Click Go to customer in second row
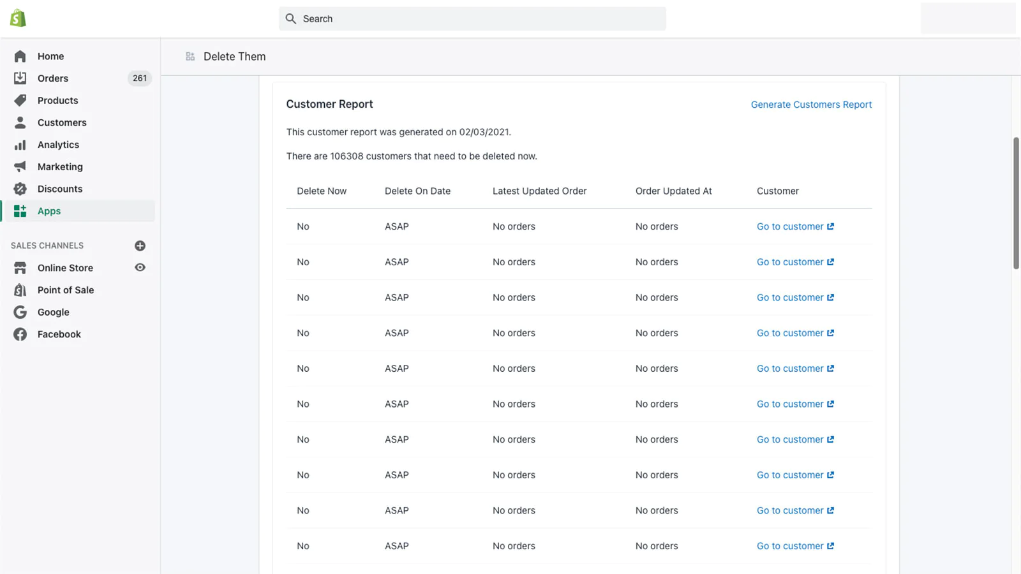 795,262
